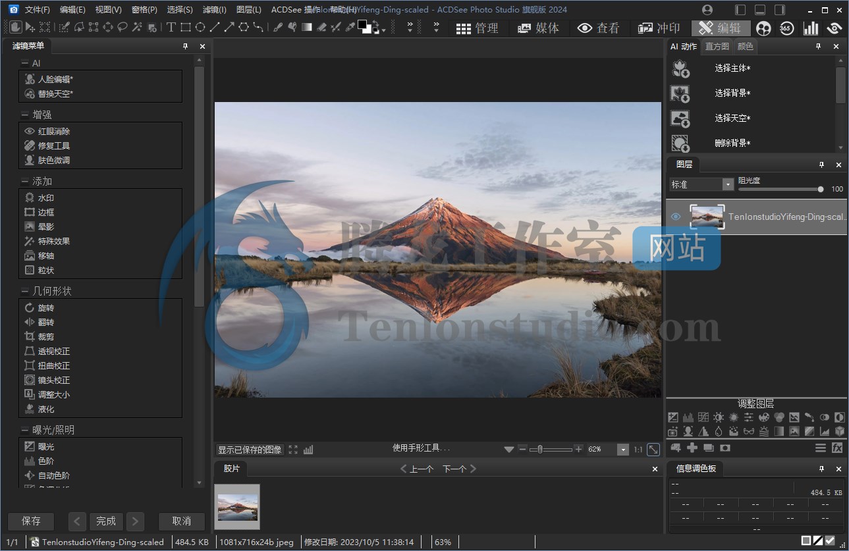Add the sunglasses adjustment layer
849x551 pixels.
(x=749, y=431)
